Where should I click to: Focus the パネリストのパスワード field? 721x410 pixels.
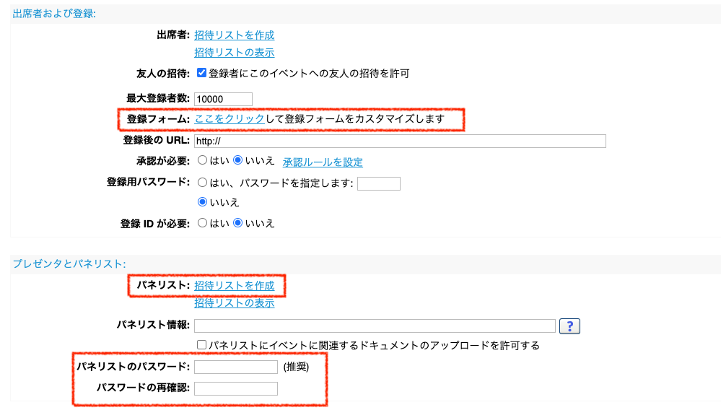tap(236, 367)
